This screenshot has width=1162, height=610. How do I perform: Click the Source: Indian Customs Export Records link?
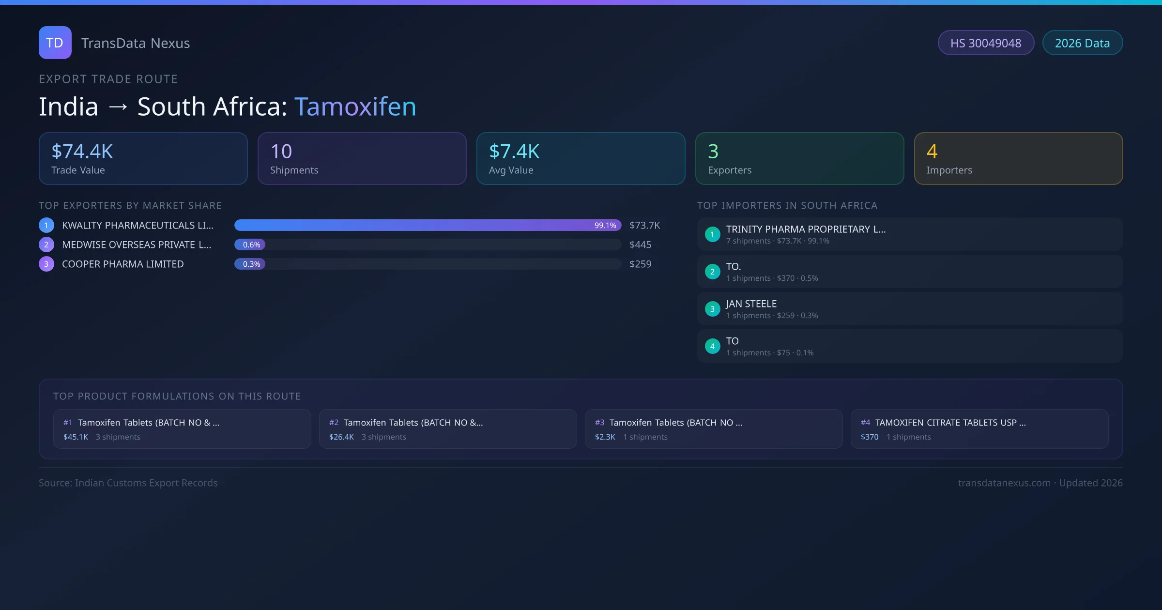(x=128, y=483)
